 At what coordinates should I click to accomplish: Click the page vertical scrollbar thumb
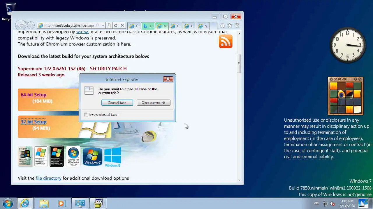[x=239, y=63]
